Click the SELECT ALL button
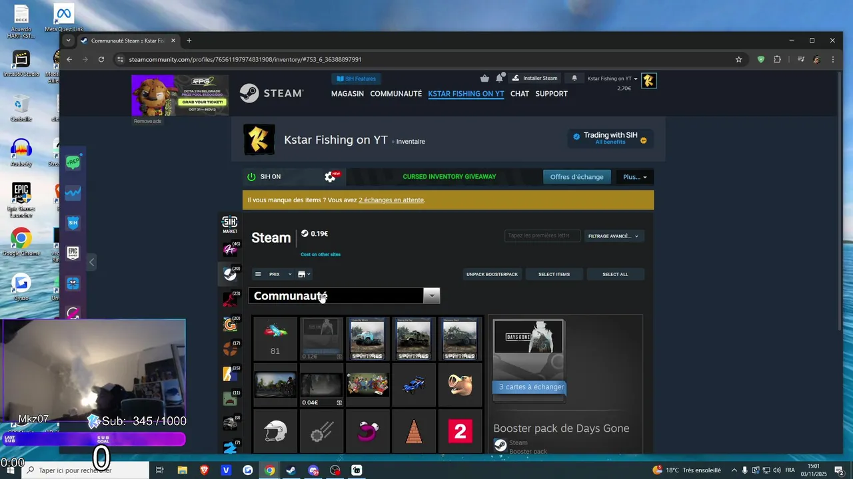Image resolution: width=853 pixels, height=479 pixels. pos(615,274)
